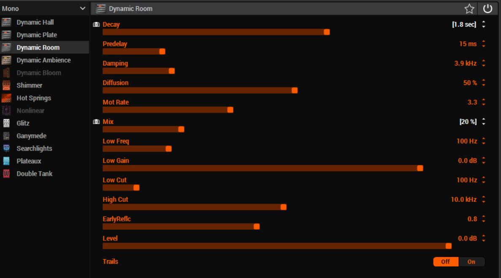The width and height of the screenshot is (501, 278).
Task: Click the Predelay 15 ms stepper arrows
Action: point(483,44)
